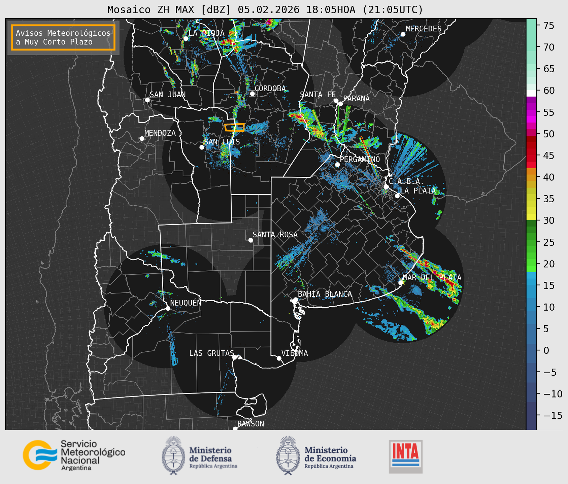Click the Bahía Blanca city dot
Screen dimensions: 568x484
coord(295,300)
